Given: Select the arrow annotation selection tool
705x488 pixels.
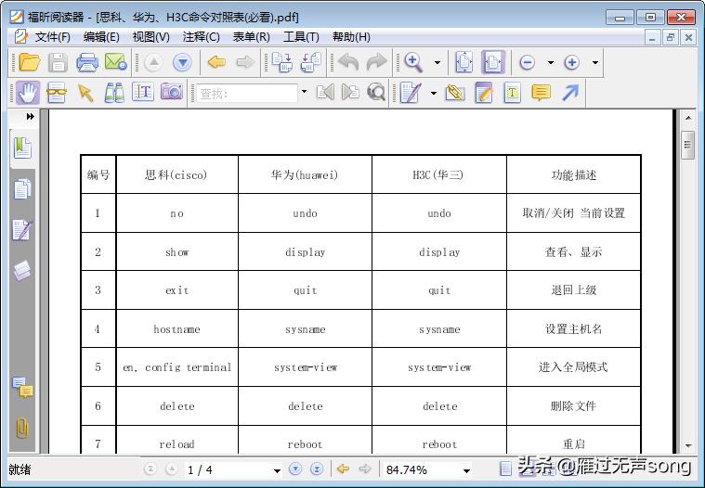Looking at the screenshot, I should point(85,93).
